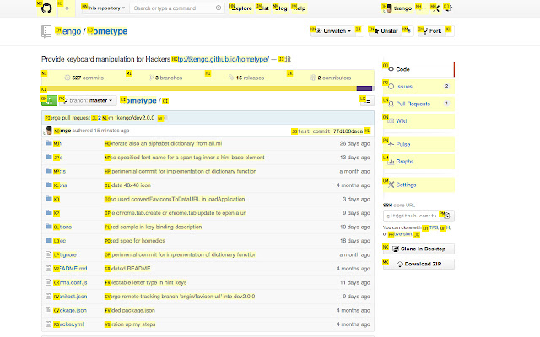Toggle Unstar for this repository
The width and height of the screenshot is (540, 337).
coord(385,31)
